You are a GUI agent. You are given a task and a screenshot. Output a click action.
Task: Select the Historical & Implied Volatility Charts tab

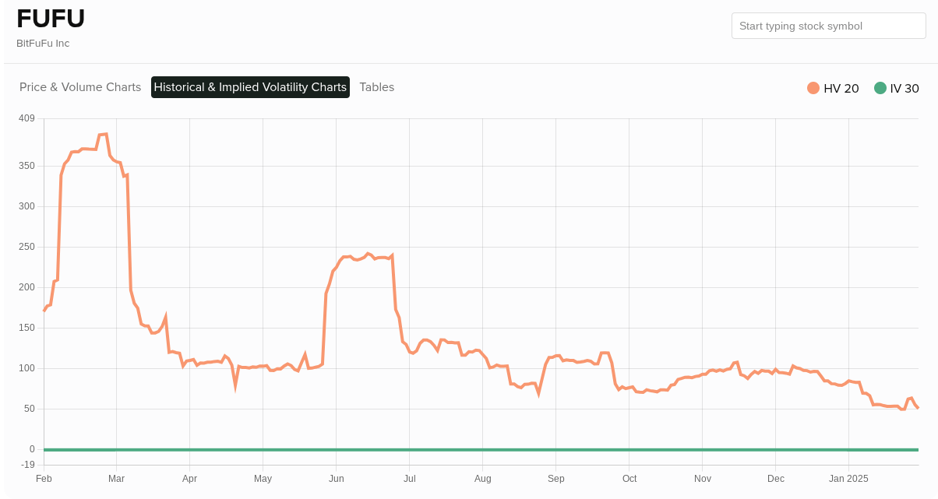point(249,87)
